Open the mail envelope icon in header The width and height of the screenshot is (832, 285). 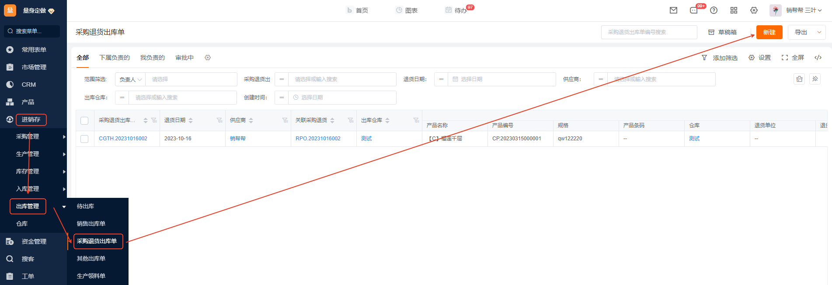673,10
